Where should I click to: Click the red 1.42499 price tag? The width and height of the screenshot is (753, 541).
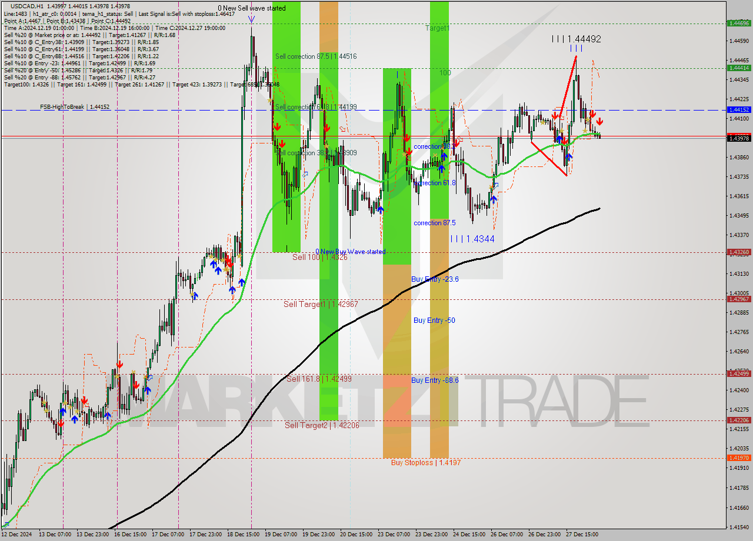click(x=739, y=373)
